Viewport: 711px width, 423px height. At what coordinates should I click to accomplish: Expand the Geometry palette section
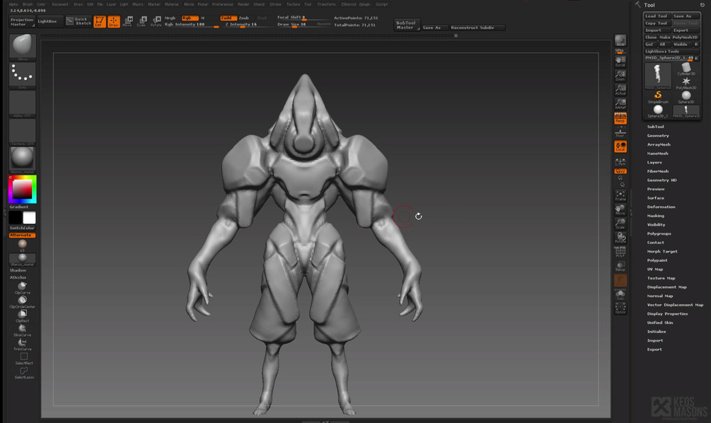coord(658,136)
